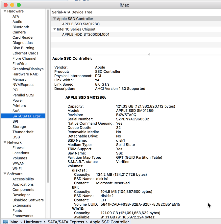
Task: Click the Win10 volume heading
Action: coord(78,209)
